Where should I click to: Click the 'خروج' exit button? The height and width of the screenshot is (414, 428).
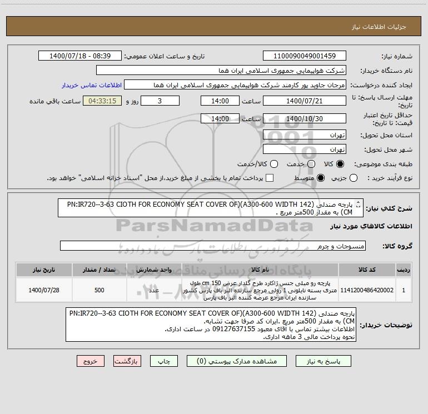91,361
